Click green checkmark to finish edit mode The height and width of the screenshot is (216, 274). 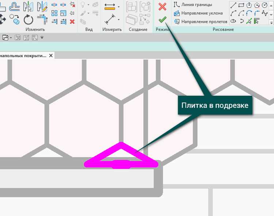pyautogui.click(x=163, y=20)
